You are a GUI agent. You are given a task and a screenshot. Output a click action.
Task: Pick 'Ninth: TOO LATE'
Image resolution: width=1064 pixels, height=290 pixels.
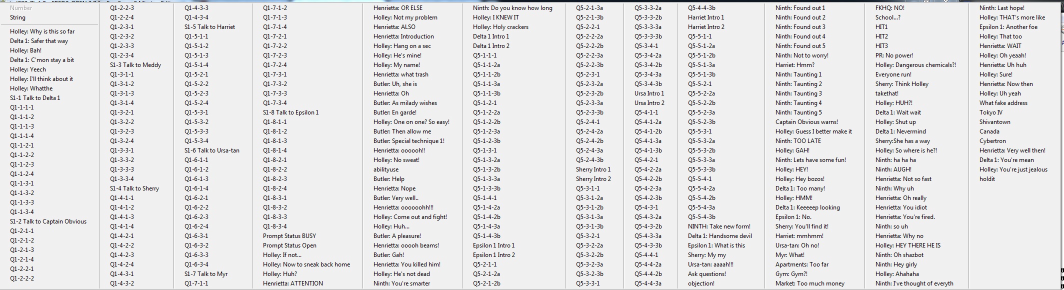click(x=798, y=141)
